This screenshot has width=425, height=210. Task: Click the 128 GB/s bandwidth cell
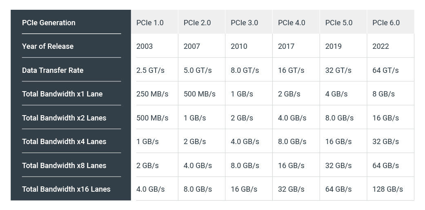pos(387,189)
